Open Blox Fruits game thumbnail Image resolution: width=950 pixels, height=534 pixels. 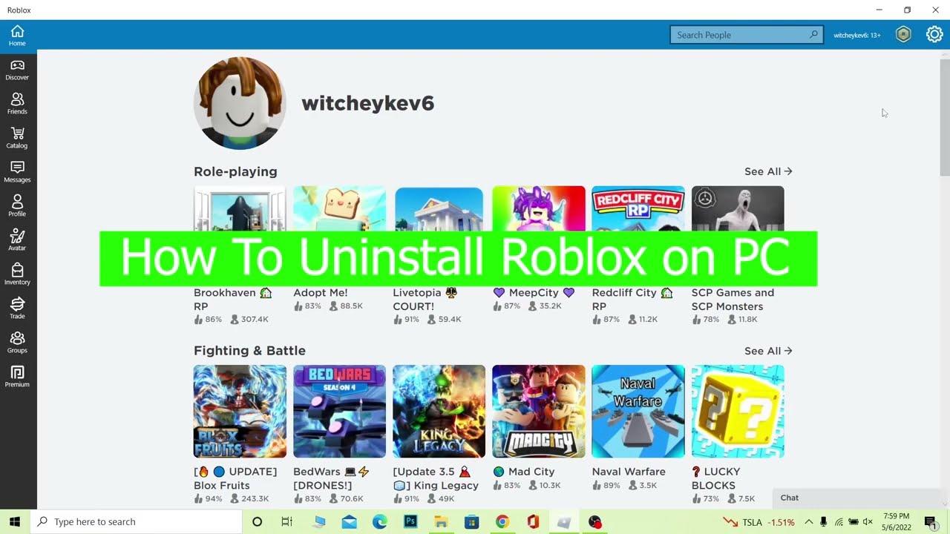(x=240, y=411)
